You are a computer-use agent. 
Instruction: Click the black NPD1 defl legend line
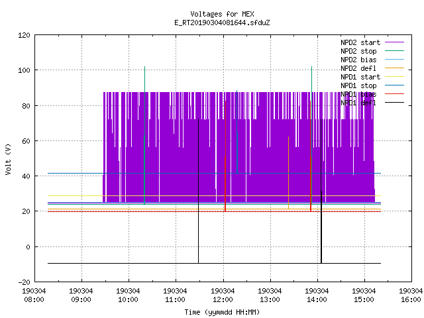394,103
